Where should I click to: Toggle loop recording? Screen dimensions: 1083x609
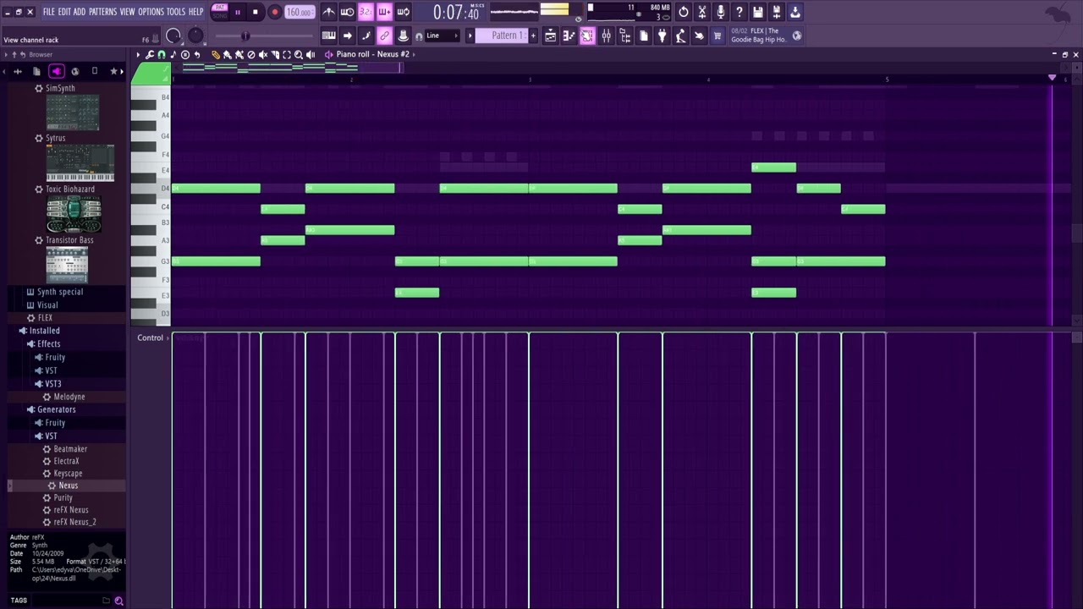(x=404, y=12)
